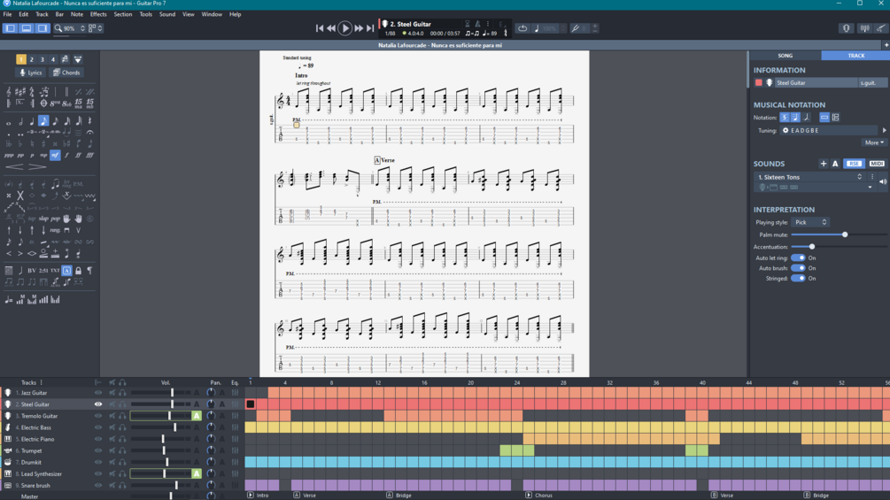Toggle the metronome icon in transport display
The image size is (890, 500).
point(477,24)
